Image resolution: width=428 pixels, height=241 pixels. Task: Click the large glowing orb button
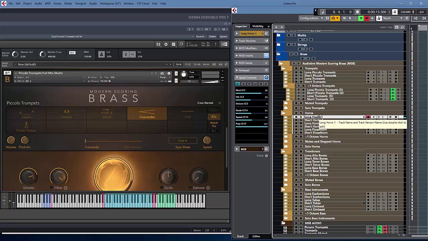pos(113,174)
